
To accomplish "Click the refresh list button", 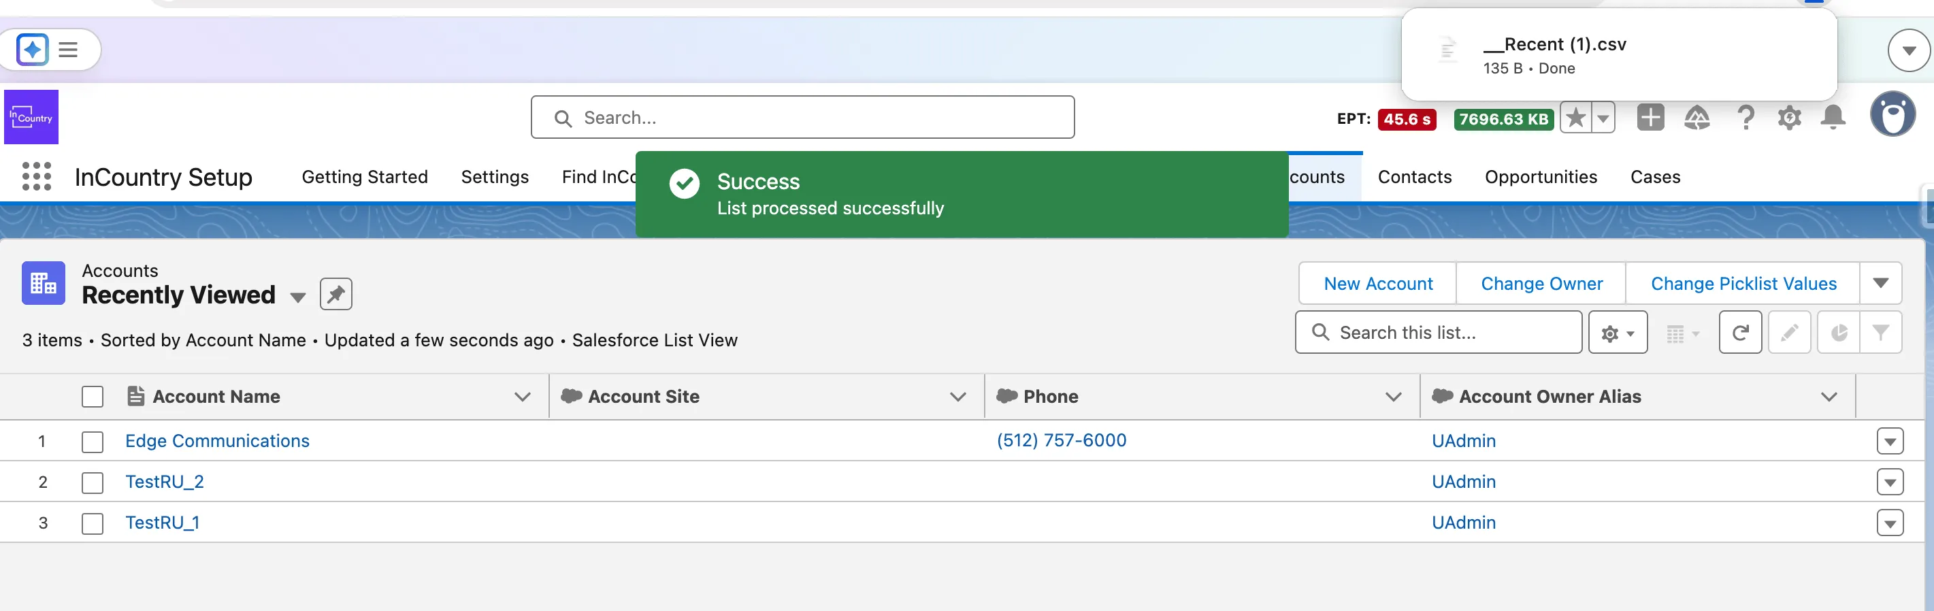I will click(1739, 333).
